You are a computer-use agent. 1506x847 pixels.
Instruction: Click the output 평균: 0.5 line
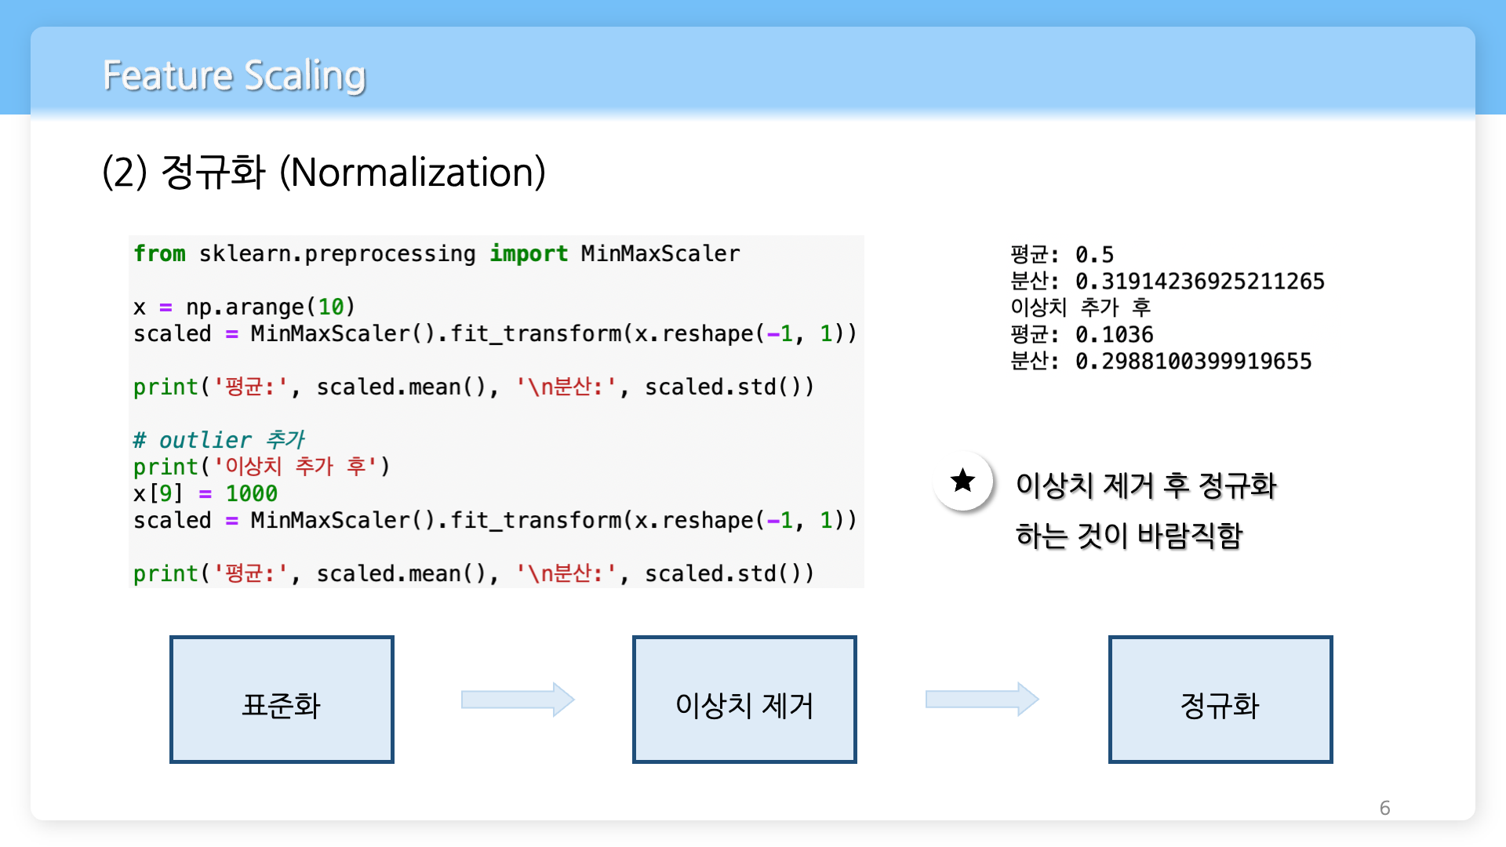click(1061, 255)
